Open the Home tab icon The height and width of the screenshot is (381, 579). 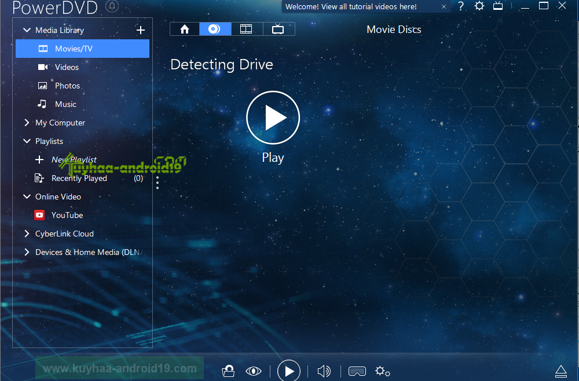(x=185, y=29)
